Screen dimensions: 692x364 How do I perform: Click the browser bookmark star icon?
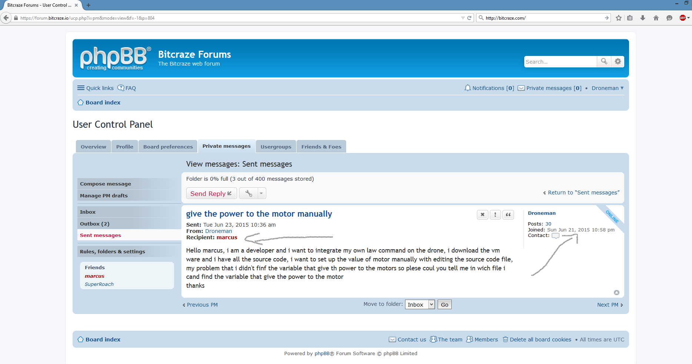tap(618, 18)
